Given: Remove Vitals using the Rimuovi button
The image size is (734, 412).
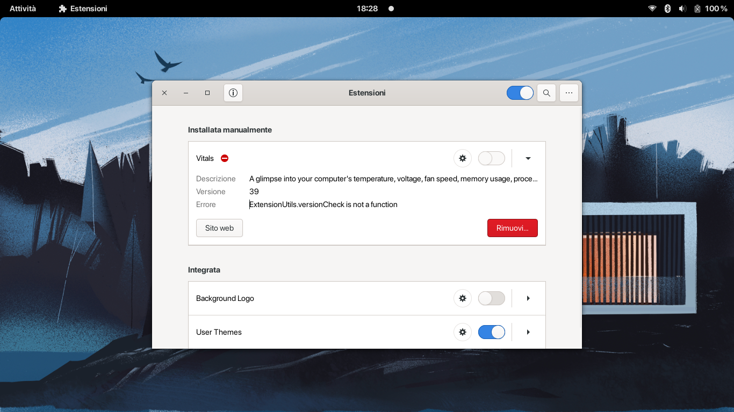Looking at the screenshot, I should pos(512,227).
